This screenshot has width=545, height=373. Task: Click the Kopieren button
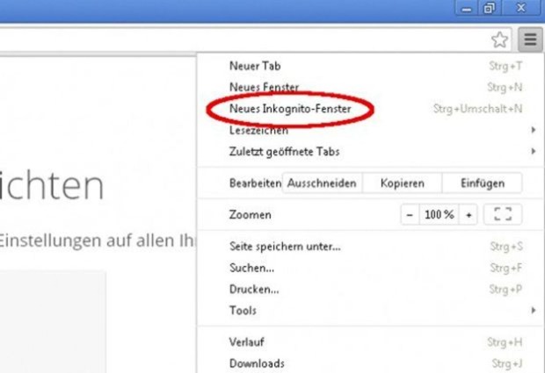click(402, 183)
